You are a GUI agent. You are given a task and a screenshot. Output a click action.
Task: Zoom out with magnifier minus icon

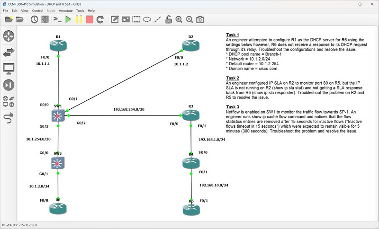pos(189,19)
